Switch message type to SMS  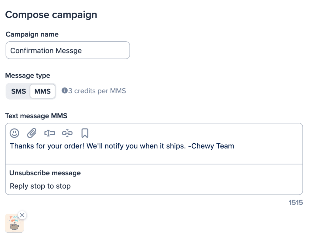click(x=18, y=91)
